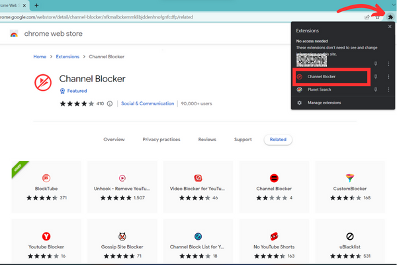Open the uBlacklist card icon

pos(350,237)
